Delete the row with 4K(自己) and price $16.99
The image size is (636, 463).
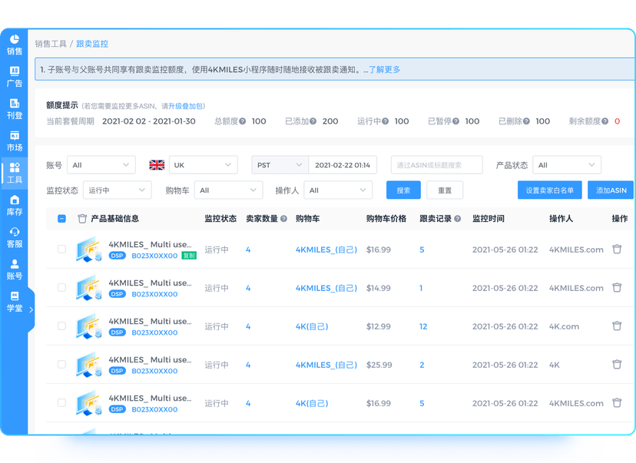click(617, 403)
